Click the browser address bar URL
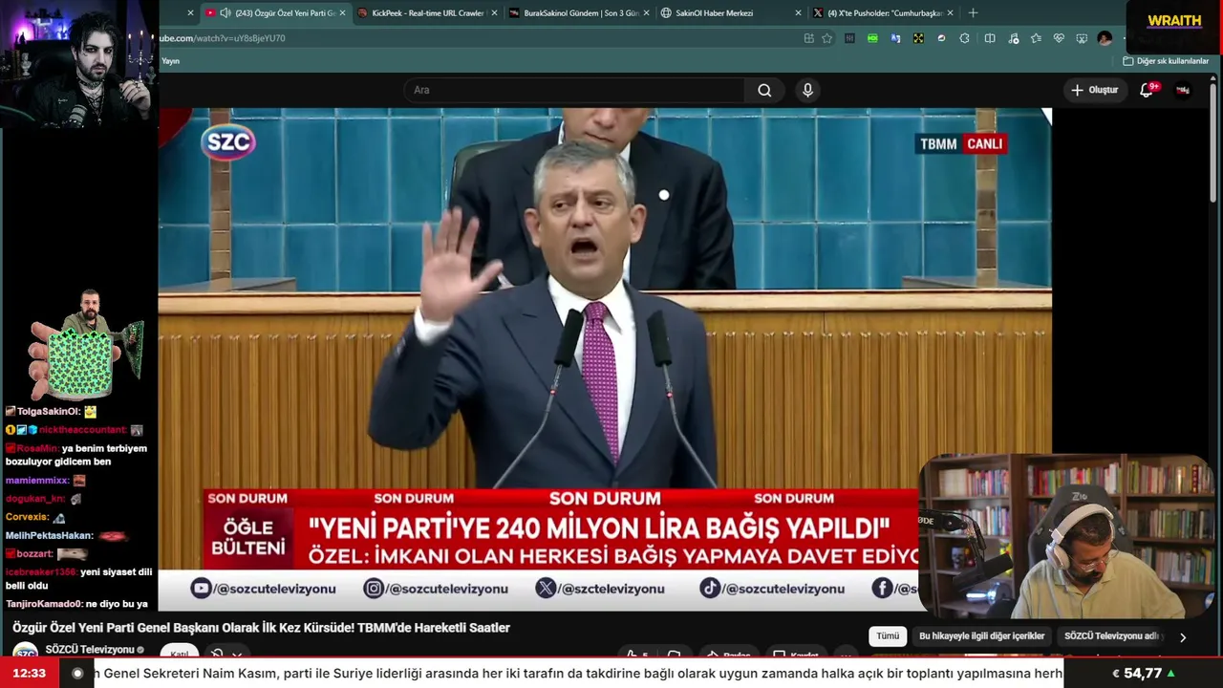The width and height of the screenshot is (1223, 688). click(222, 38)
